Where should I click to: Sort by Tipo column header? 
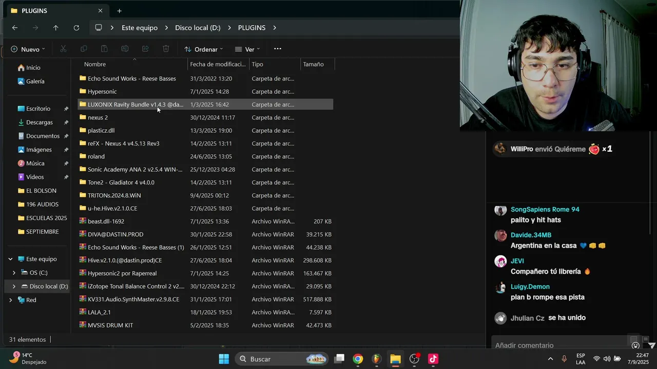tap(257, 64)
